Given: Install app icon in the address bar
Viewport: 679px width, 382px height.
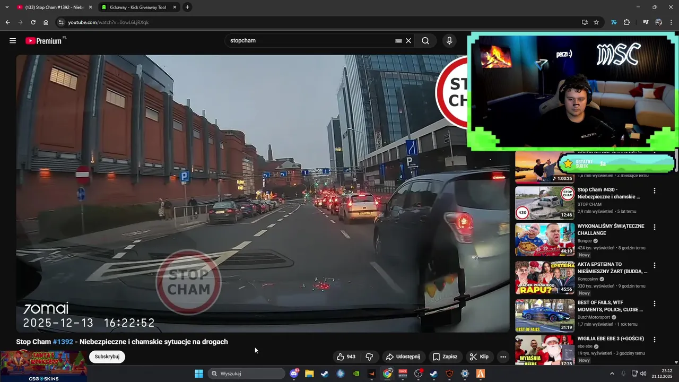Looking at the screenshot, I should pyautogui.click(x=585, y=22).
